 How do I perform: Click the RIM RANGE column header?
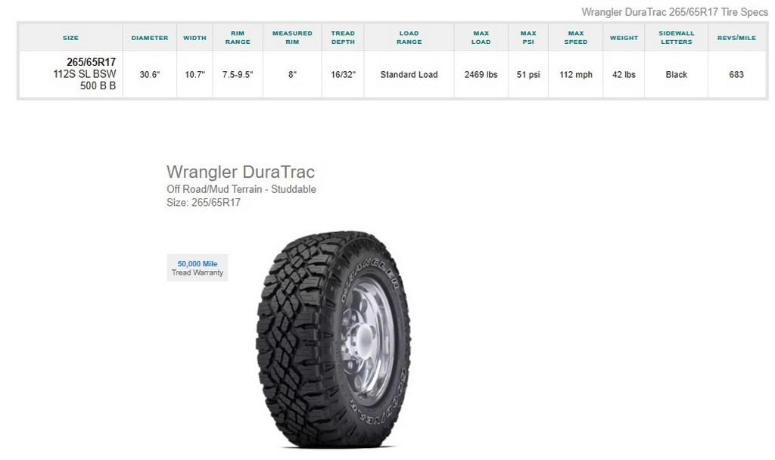click(x=238, y=38)
